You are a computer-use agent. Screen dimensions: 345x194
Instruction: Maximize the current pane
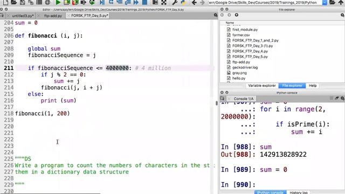coord(155,2)
